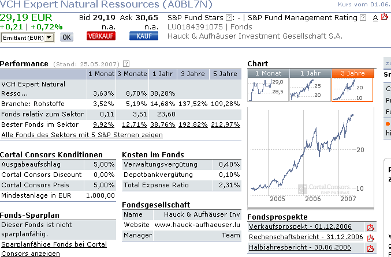
Task: Open link to all 5-star S&P sector funds
Action: (82, 135)
